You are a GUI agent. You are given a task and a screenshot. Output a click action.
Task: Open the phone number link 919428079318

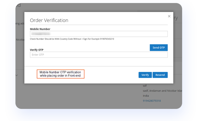[152, 101]
